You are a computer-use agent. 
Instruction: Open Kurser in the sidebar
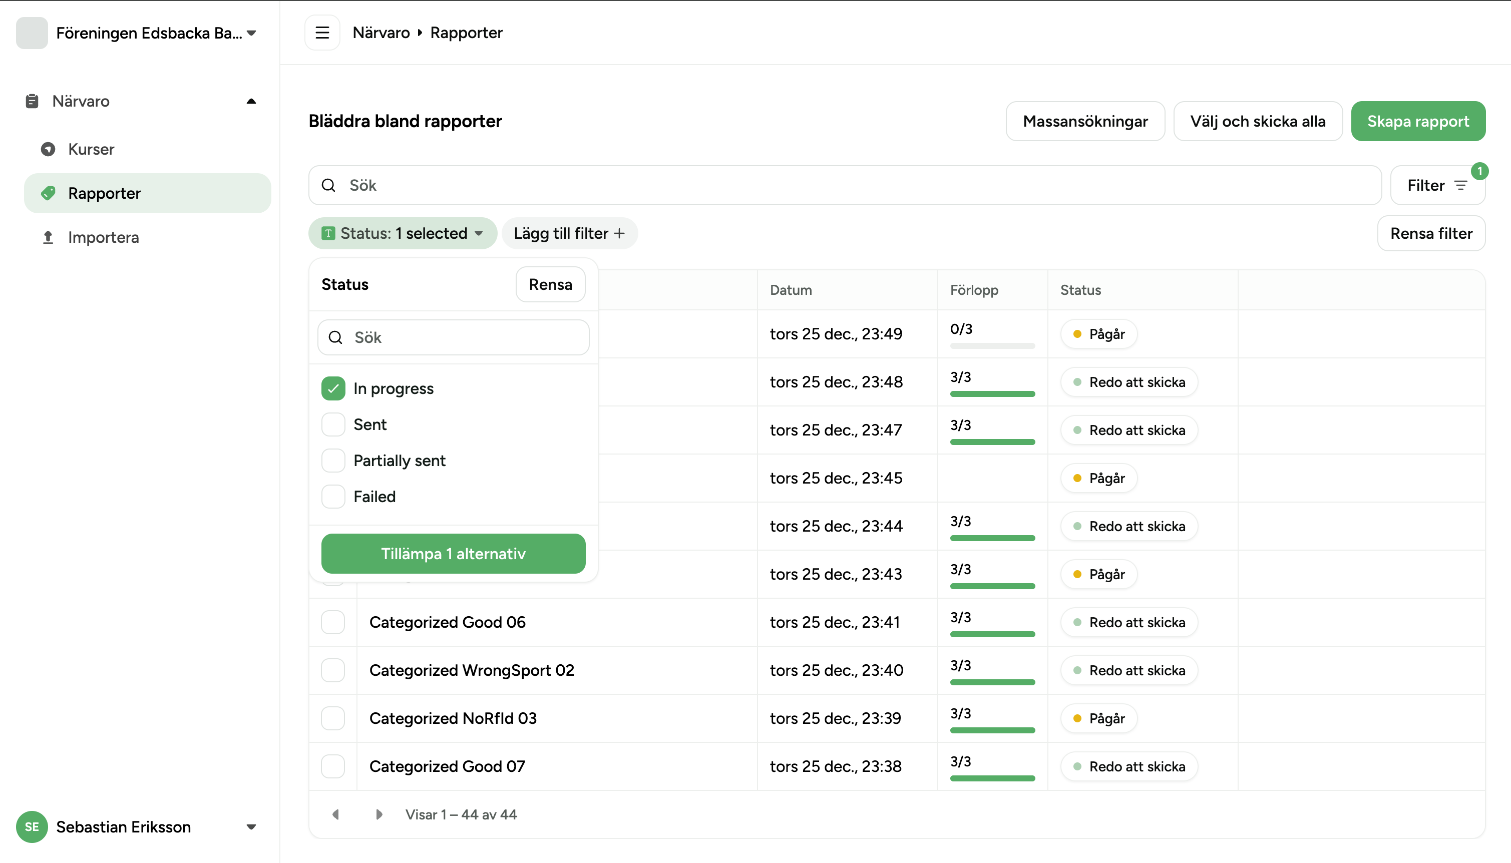pos(148,149)
